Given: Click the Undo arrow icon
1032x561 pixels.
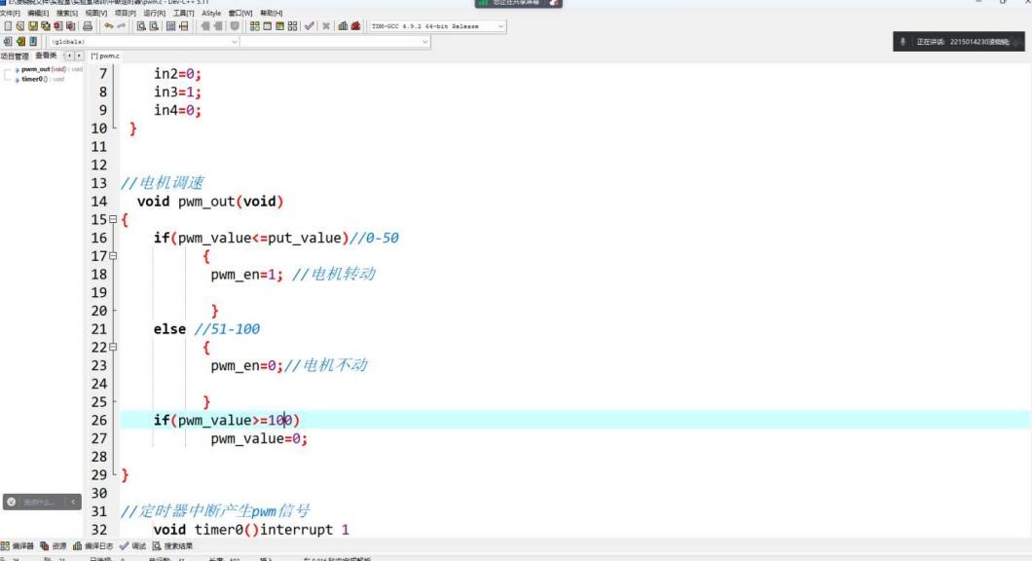Looking at the screenshot, I should tap(106, 27).
